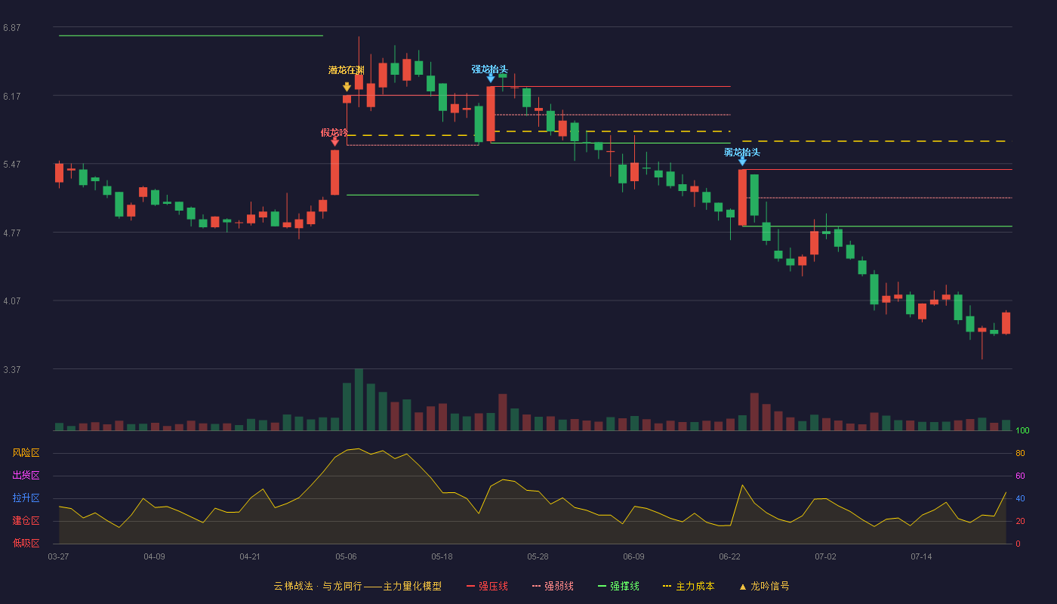Click the magenta 60 indicator scale value
The image size is (1057, 604).
coord(1020,476)
